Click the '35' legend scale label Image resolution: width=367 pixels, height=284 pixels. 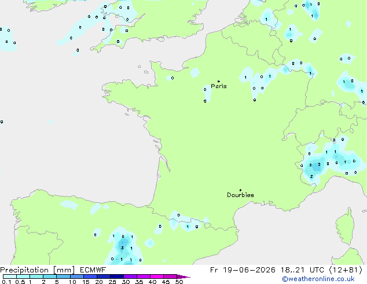[139, 282]
